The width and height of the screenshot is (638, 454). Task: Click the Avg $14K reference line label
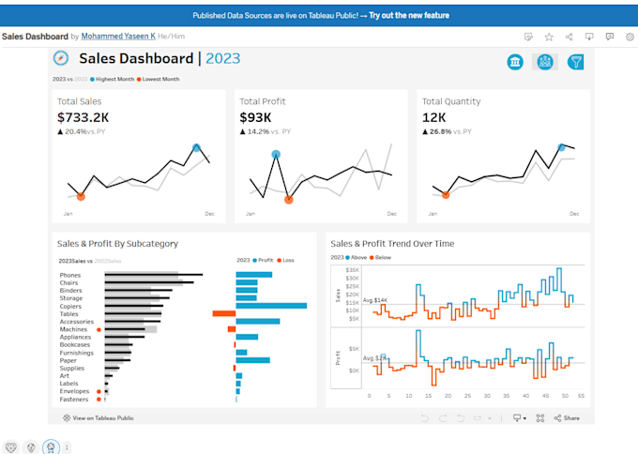pyautogui.click(x=375, y=300)
